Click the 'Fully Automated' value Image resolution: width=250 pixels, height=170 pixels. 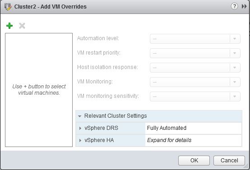167,128
